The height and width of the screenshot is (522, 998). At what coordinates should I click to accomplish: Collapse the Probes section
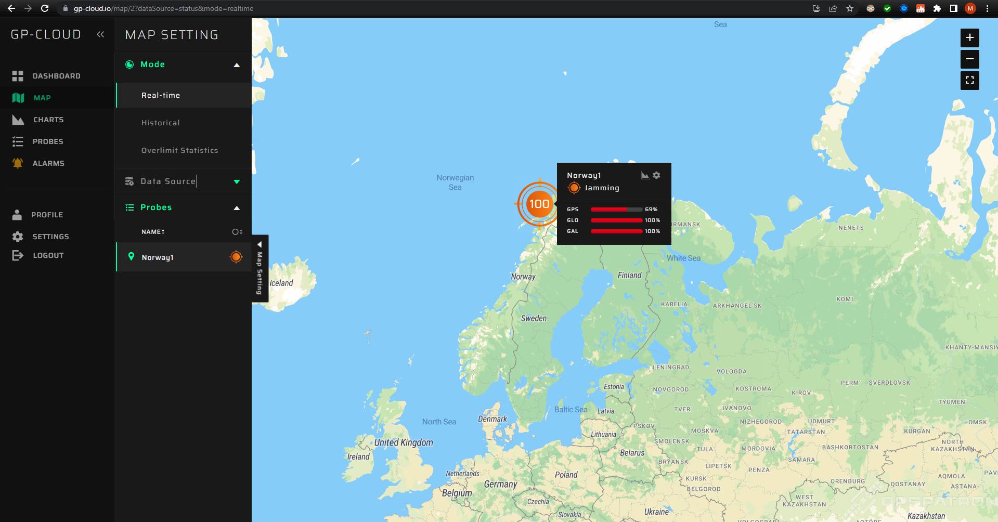point(237,207)
